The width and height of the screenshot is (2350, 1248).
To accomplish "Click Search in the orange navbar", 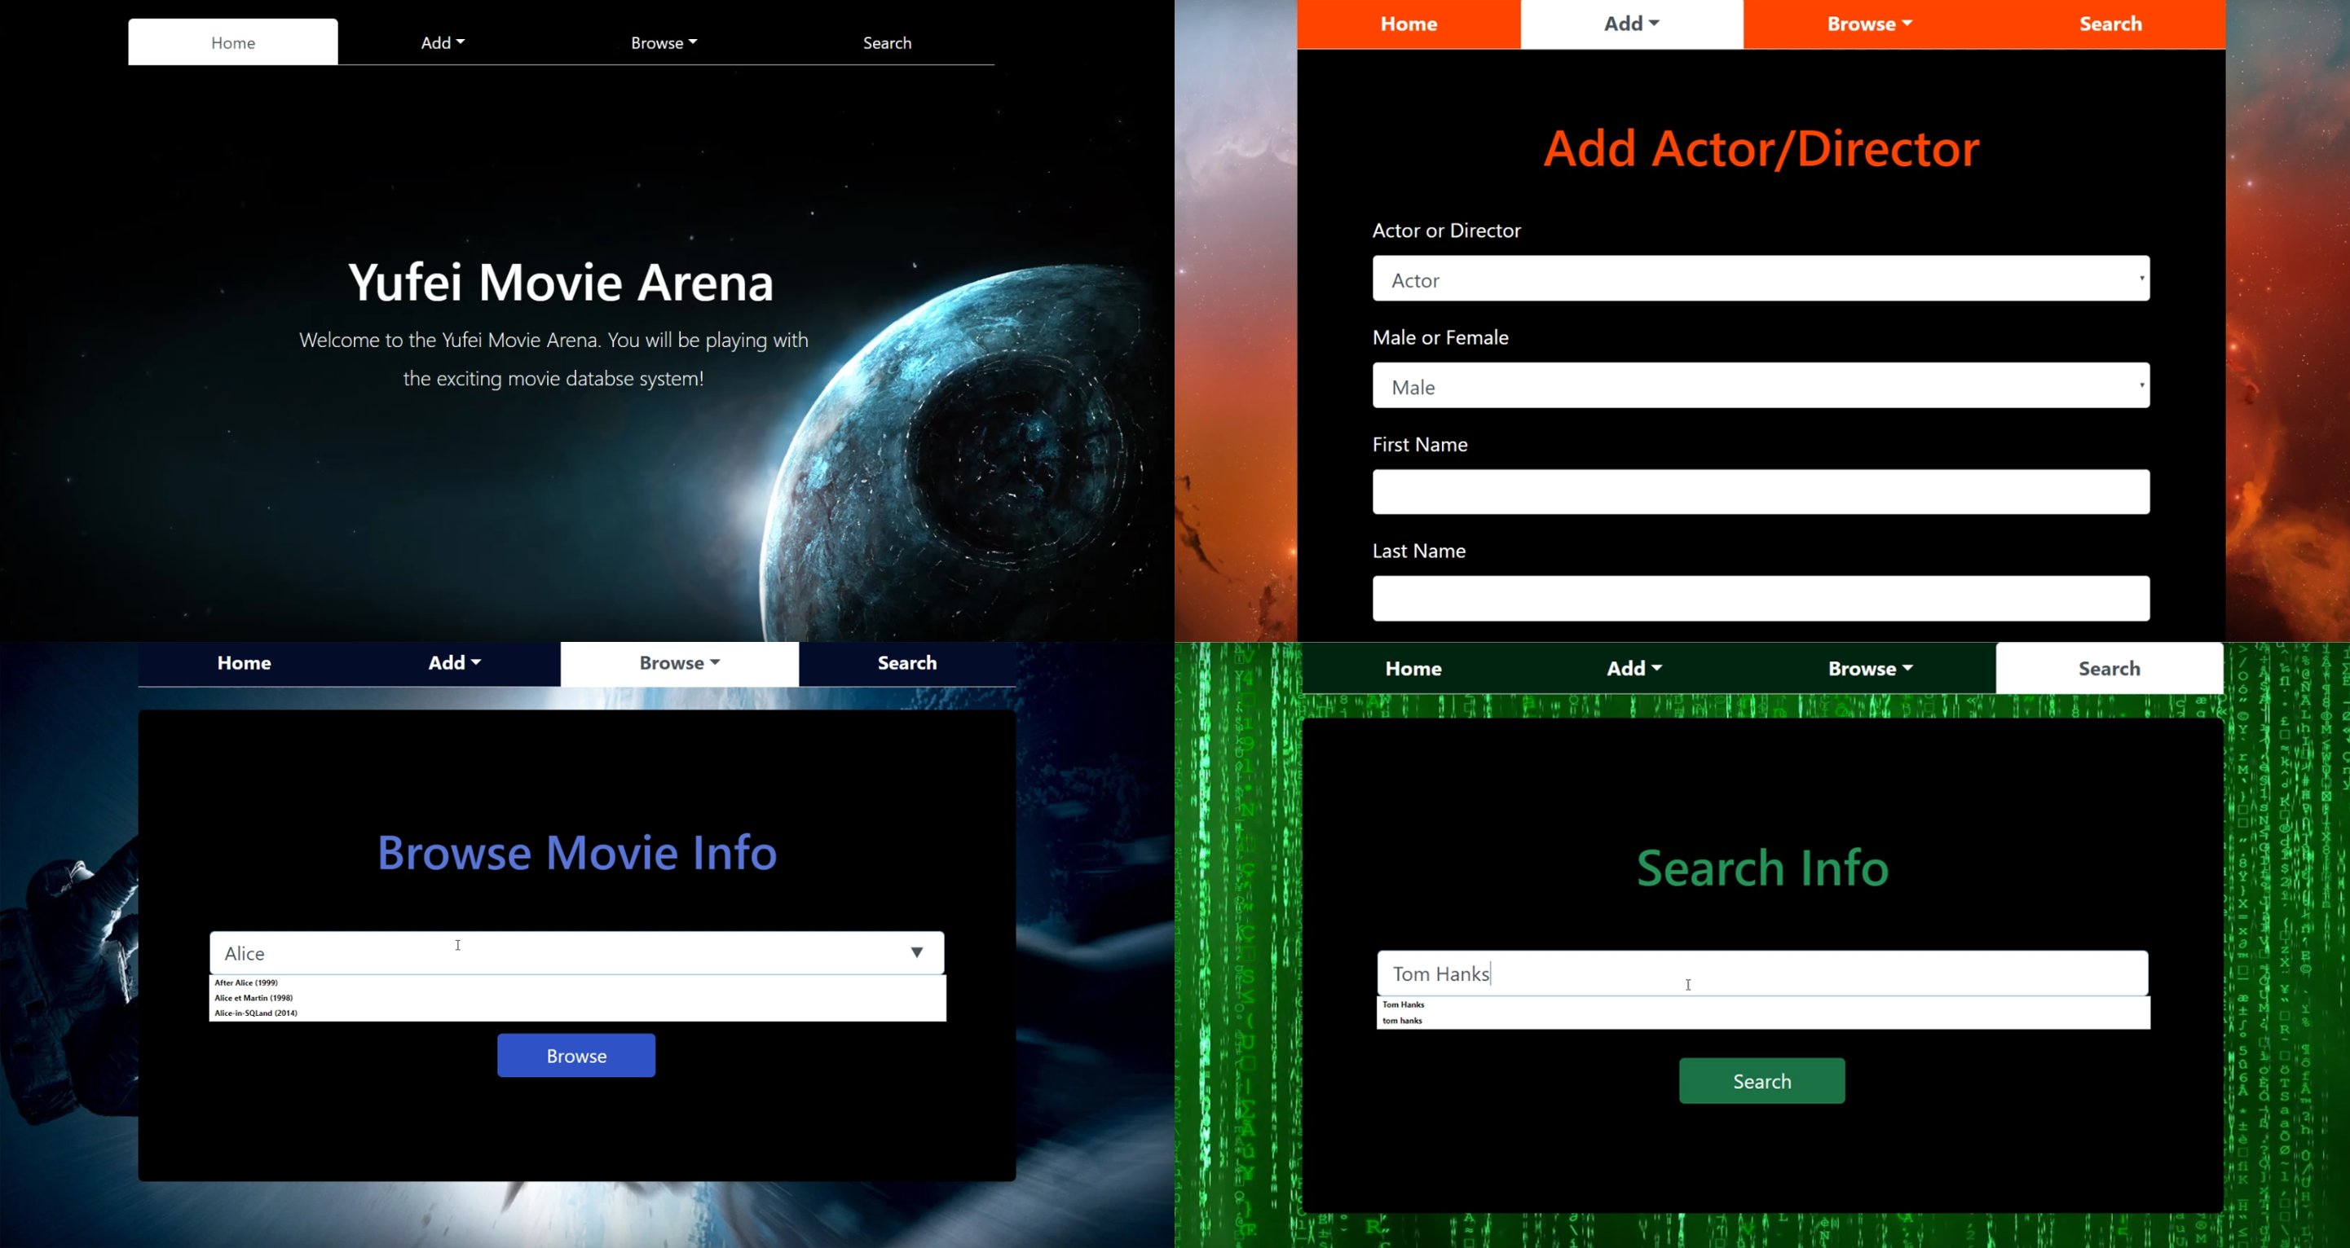I will click(2110, 24).
